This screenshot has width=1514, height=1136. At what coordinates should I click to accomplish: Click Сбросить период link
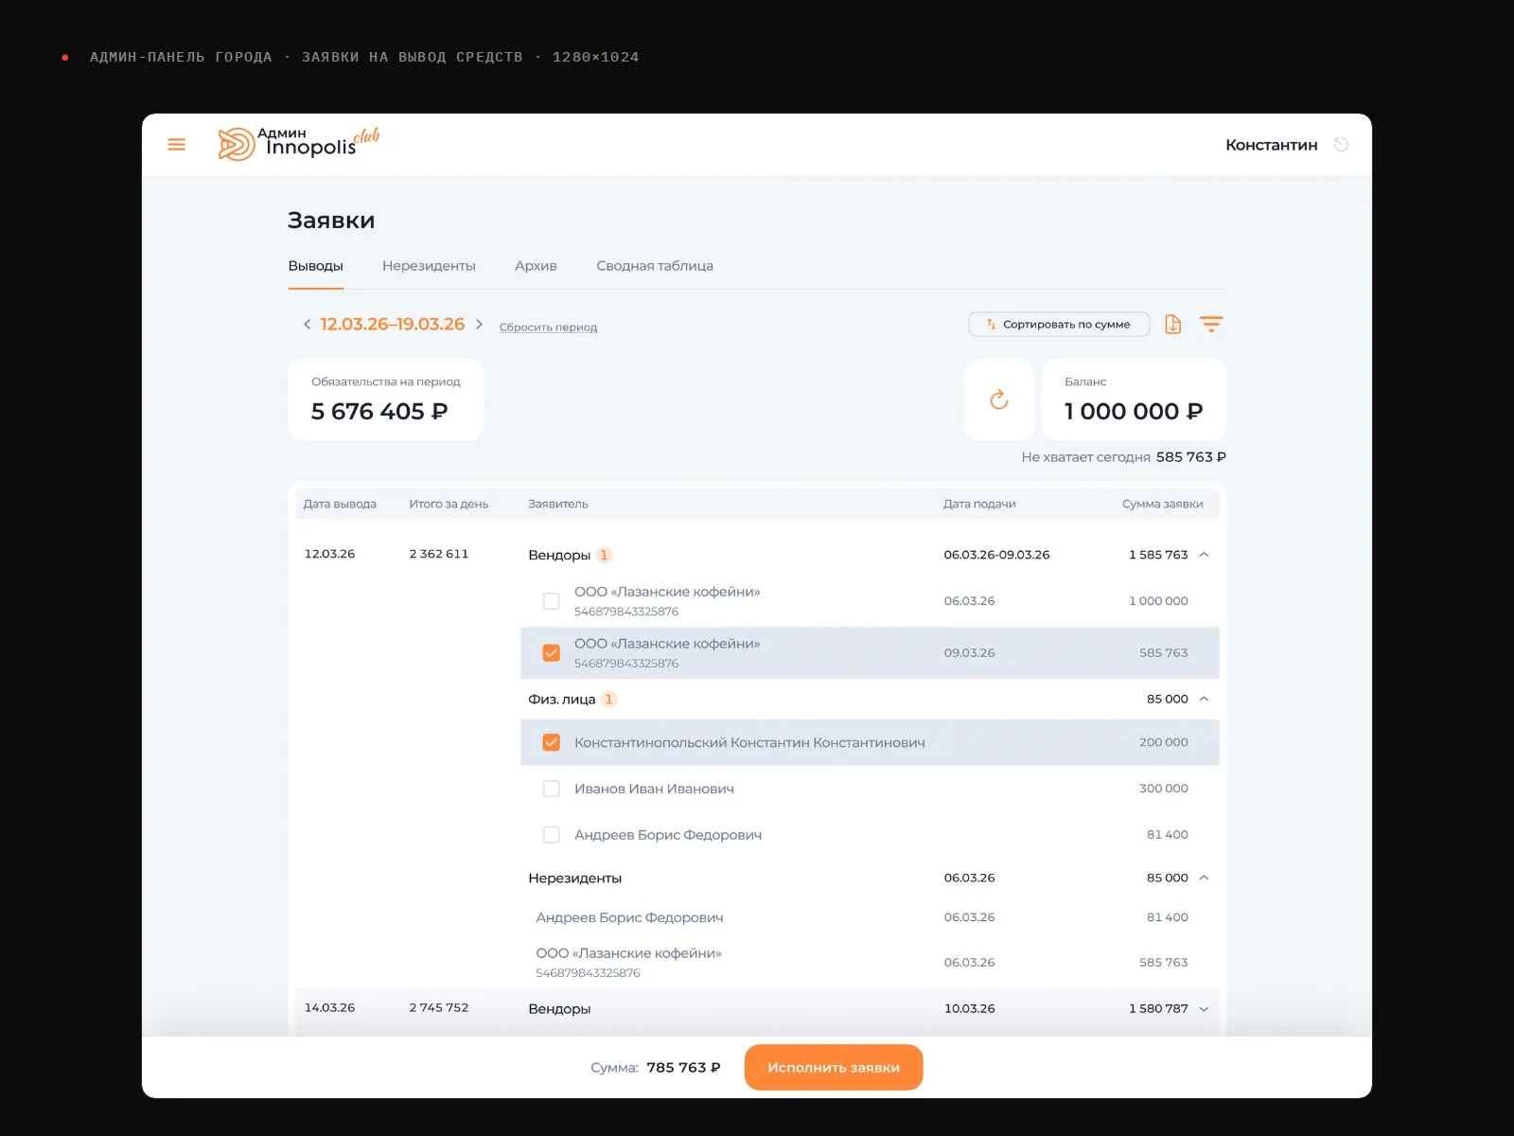[548, 328]
